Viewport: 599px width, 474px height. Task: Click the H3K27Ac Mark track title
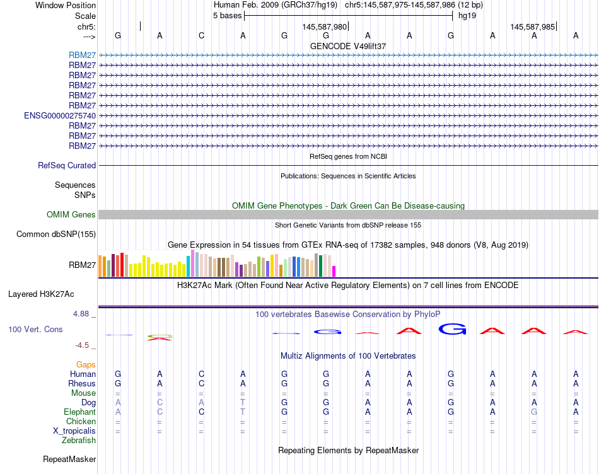coord(348,286)
